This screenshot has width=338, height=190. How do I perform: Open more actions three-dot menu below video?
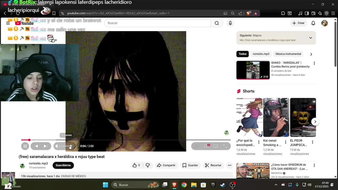click(x=229, y=165)
